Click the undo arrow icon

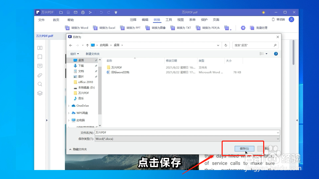[x=101, y=12]
